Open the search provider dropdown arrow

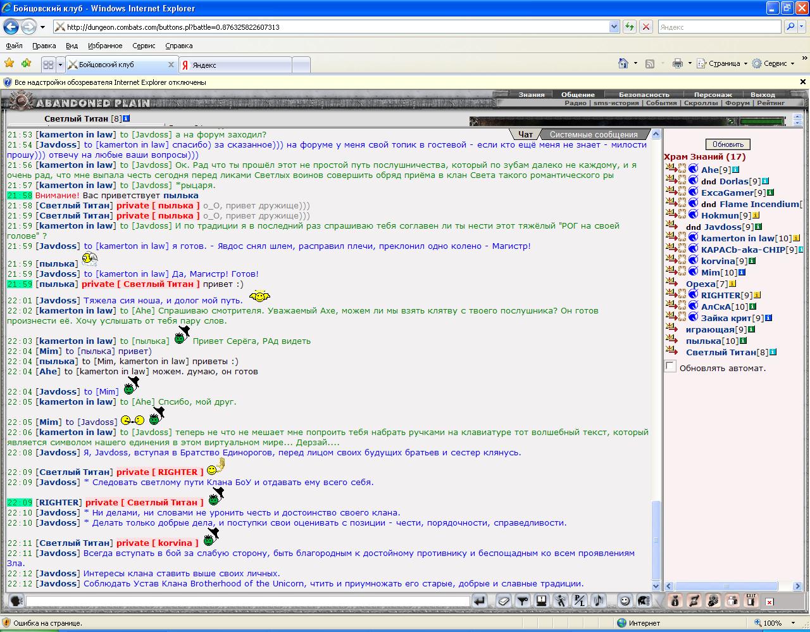click(x=802, y=27)
